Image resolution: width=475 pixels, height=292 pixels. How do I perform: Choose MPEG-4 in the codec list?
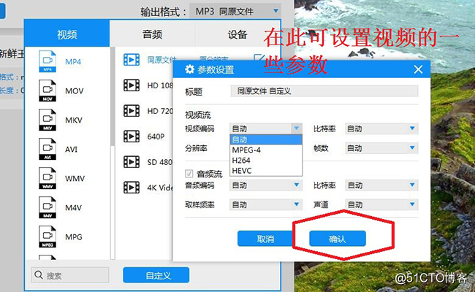(x=266, y=150)
